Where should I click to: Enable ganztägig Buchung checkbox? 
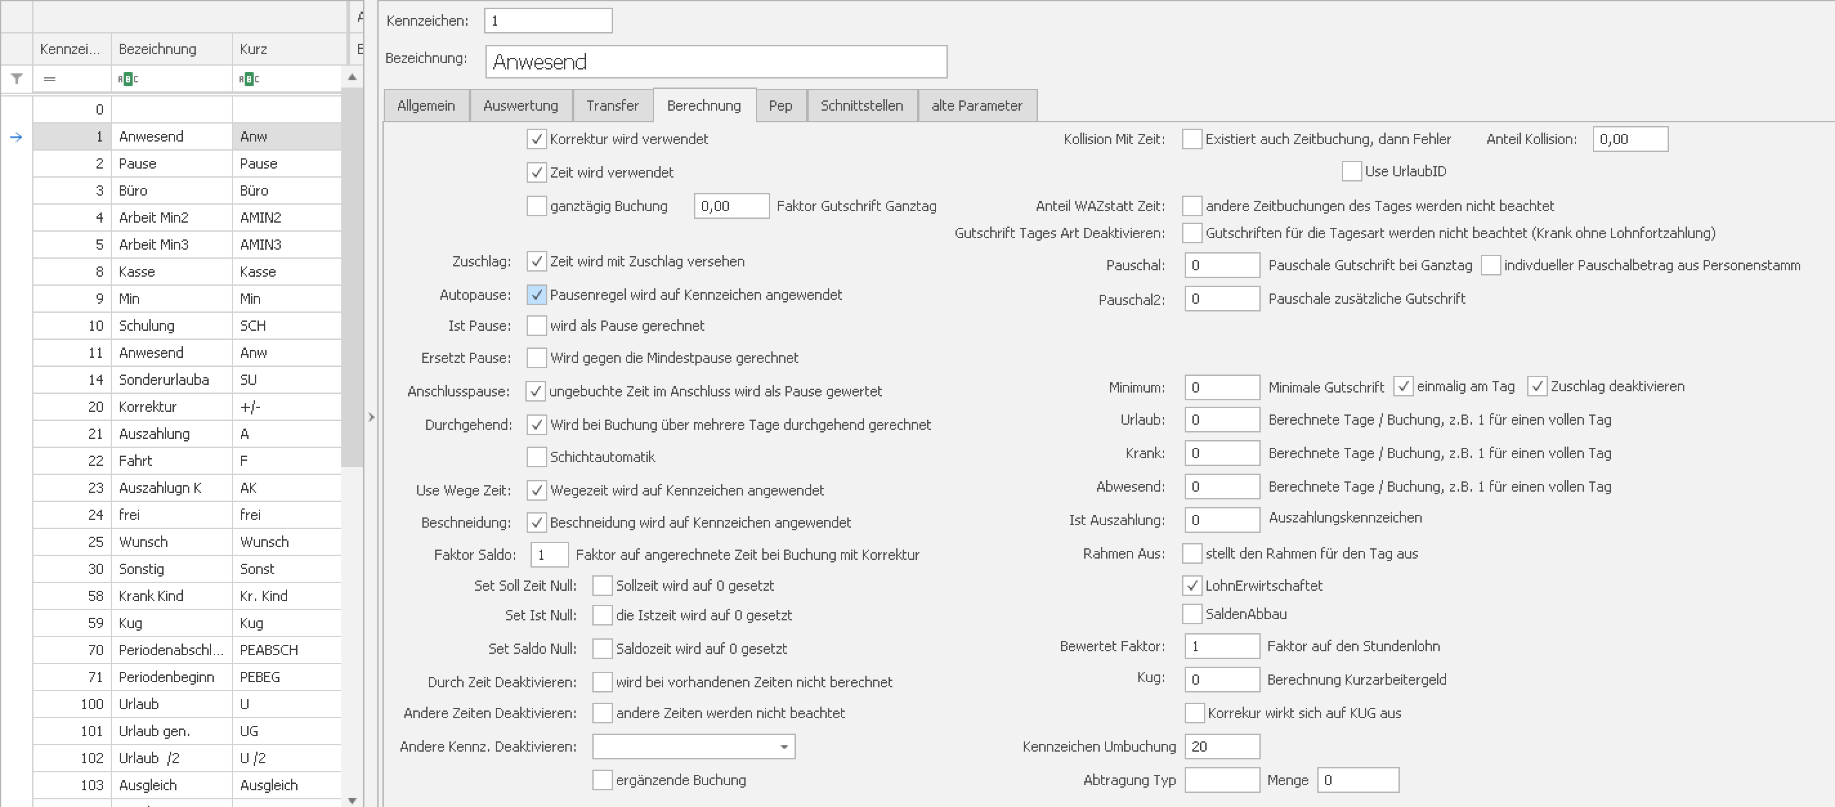coord(536,206)
